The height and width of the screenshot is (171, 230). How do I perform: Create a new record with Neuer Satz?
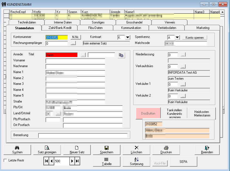point(77,150)
